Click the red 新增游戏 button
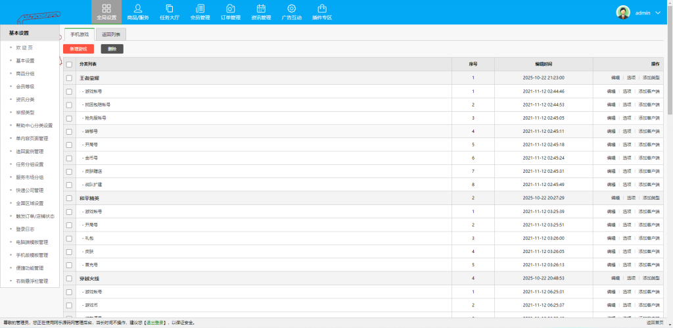 [79, 49]
